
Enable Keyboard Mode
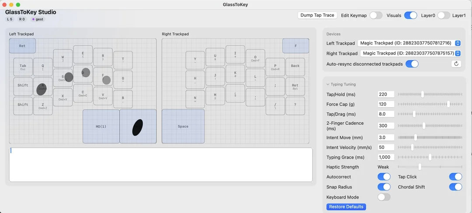(x=384, y=197)
